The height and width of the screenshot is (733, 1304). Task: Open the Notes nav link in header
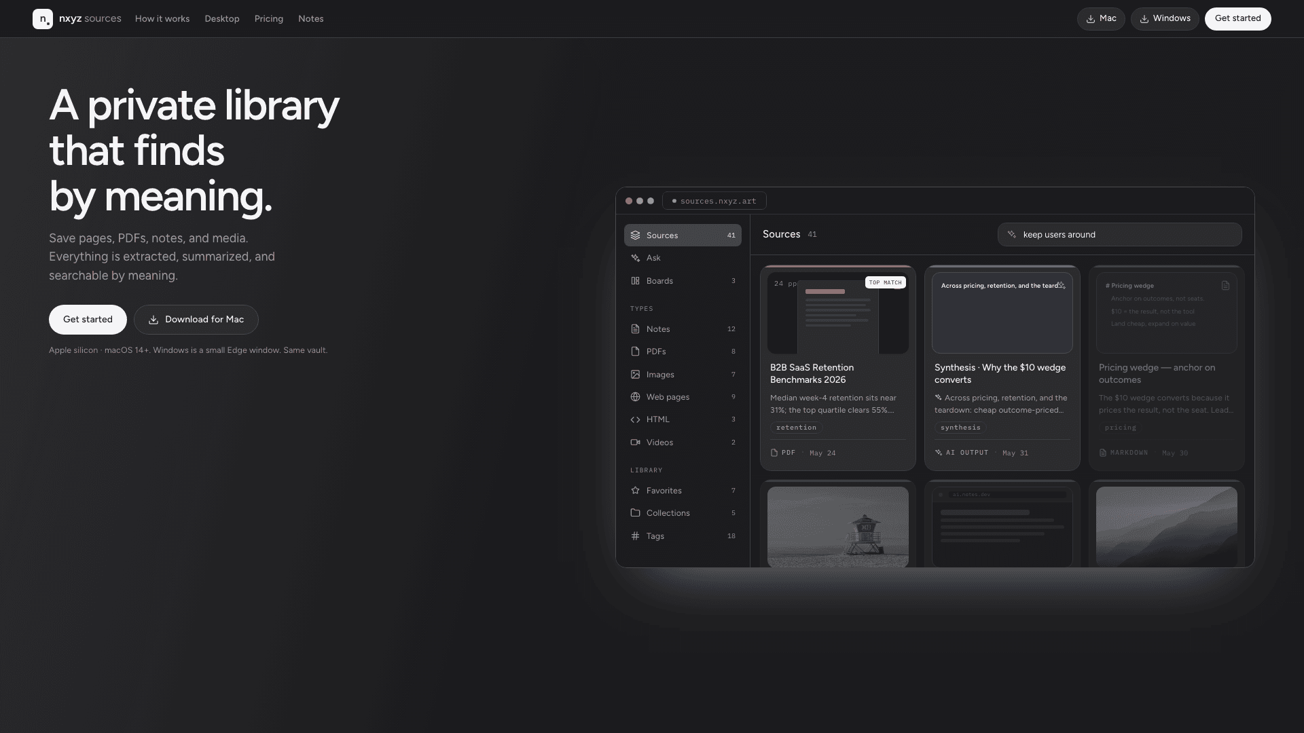coord(311,19)
